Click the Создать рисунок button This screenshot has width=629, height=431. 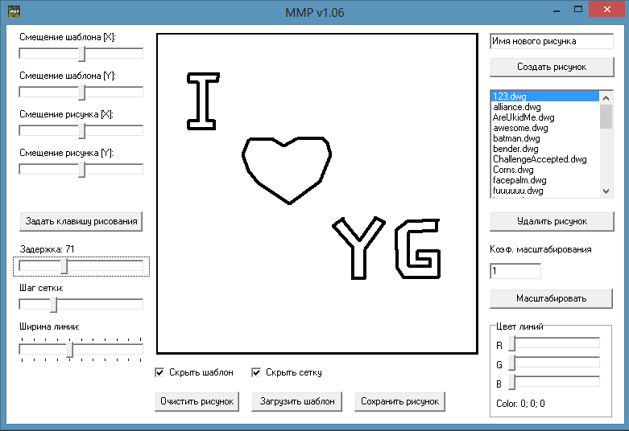[x=552, y=67]
